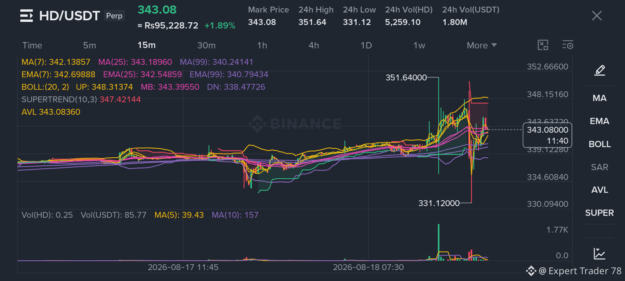
Task: Expand the More timeframes dropdown
Action: point(482,45)
